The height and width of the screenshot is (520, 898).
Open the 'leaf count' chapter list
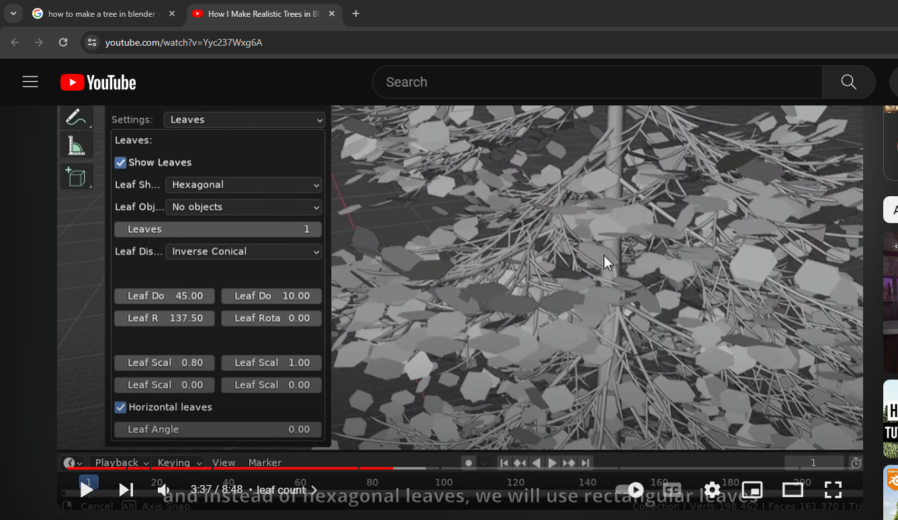point(287,490)
